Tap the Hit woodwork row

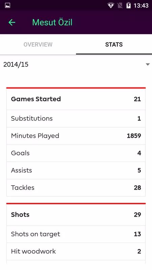coord(76,251)
